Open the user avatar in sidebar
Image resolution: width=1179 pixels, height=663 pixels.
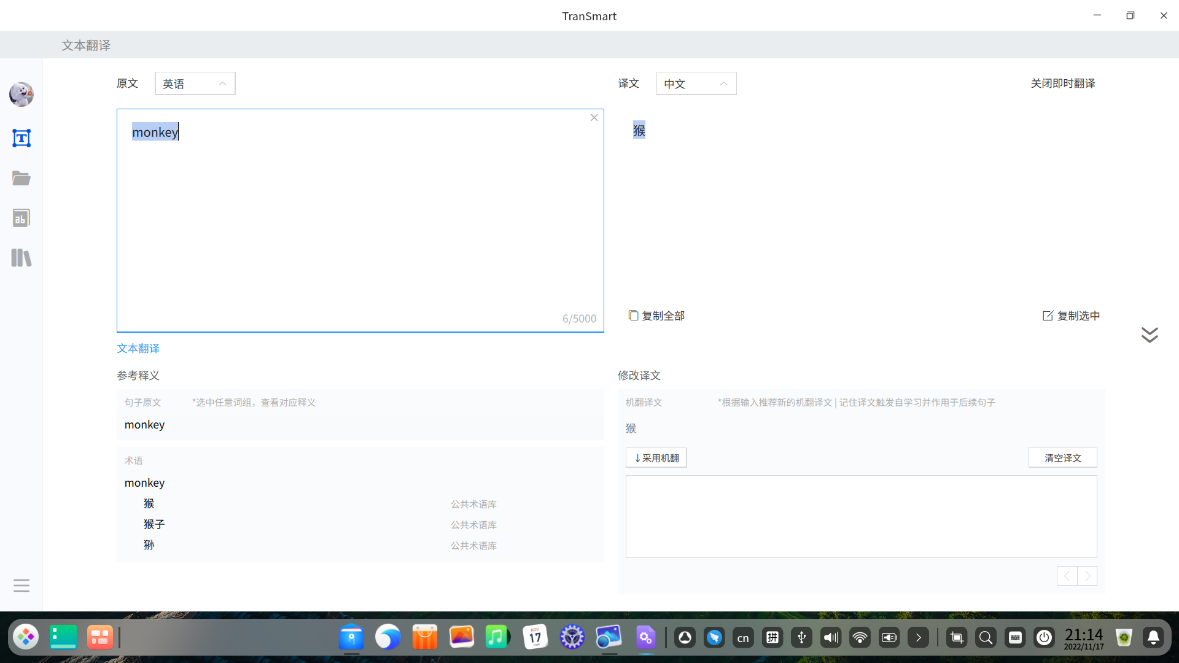point(21,95)
